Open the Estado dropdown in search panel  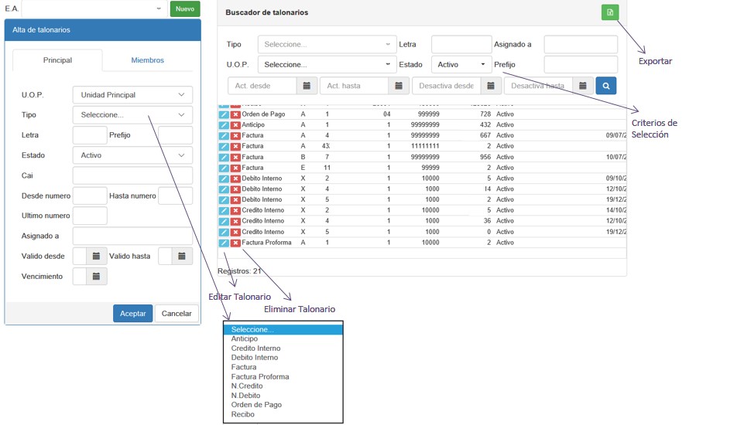[461, 65]
